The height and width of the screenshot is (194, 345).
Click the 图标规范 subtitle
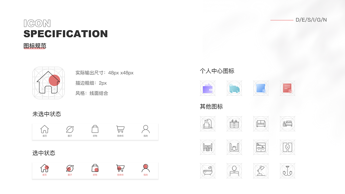(35, 46)
